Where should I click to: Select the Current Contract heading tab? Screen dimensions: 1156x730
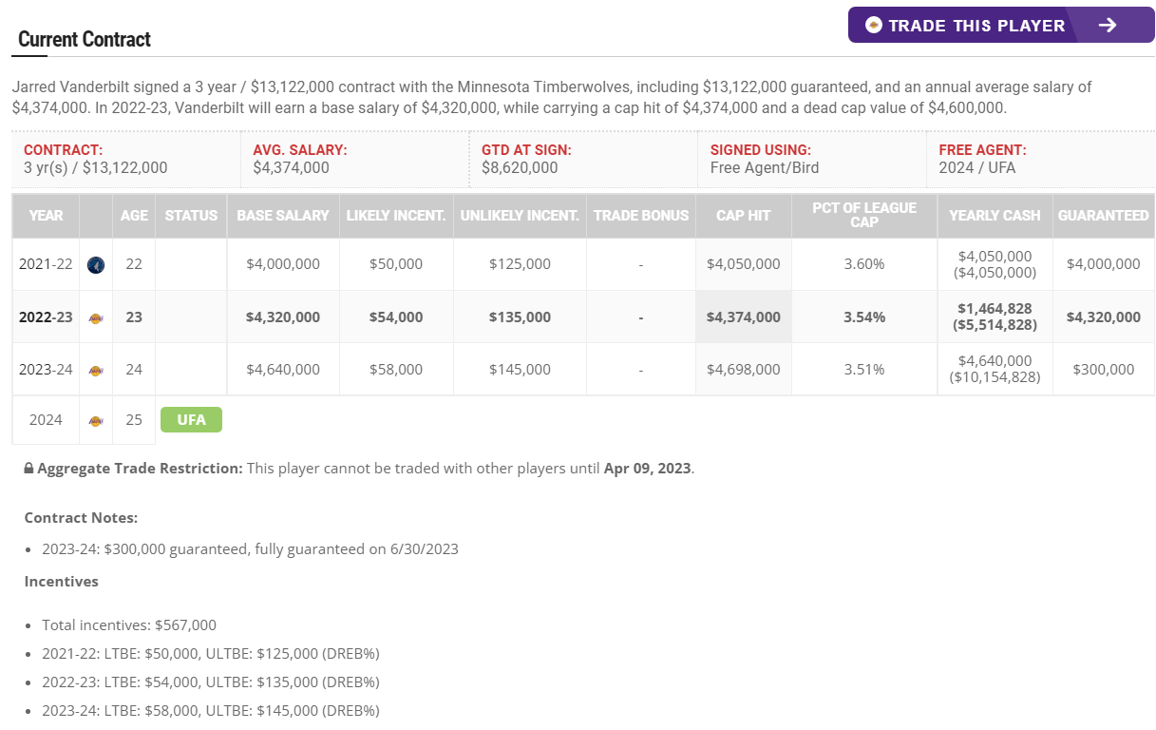pos(85,40)
